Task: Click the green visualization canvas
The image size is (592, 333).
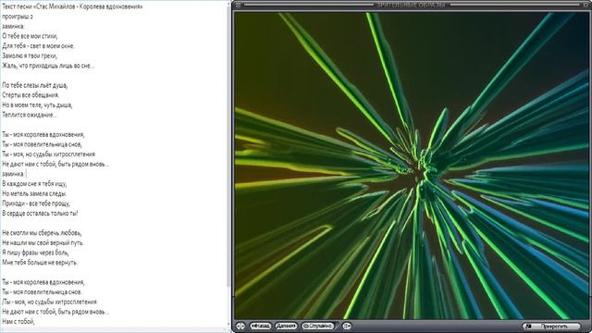Action: tap(411, 166)
